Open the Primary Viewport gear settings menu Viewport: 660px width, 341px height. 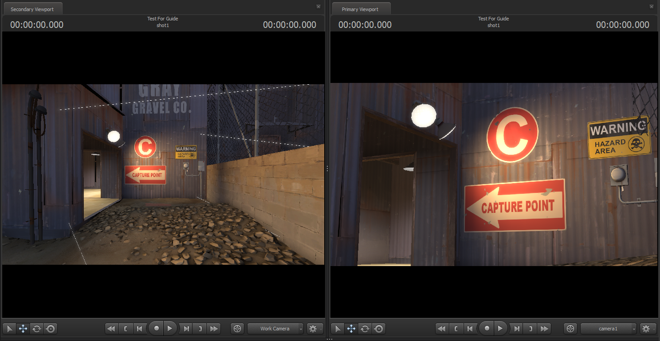pyautogui.click(x=648, y=329)
